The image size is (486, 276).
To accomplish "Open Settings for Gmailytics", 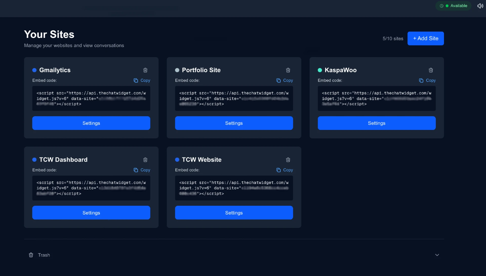I will (91, 123).
